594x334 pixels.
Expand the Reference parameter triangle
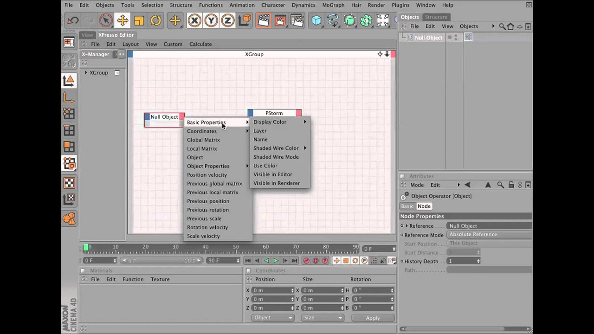click(407, 226)
